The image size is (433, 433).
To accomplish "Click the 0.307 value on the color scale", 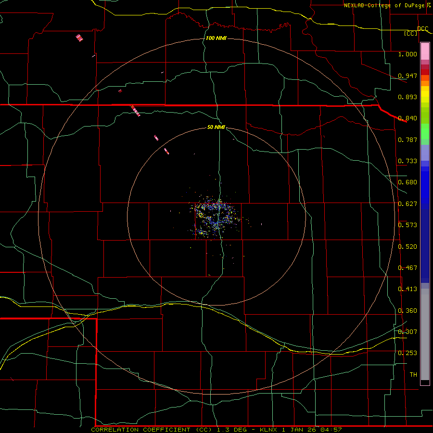I will pos(408,331).
